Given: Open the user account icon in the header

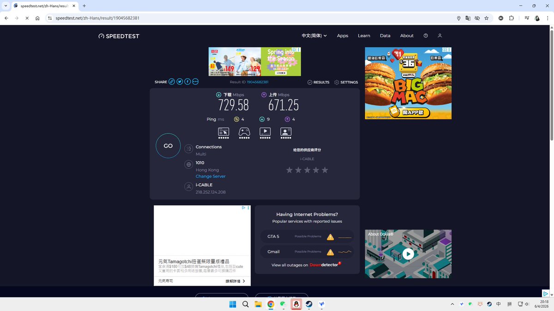Looking at the screenshot, I should click(x=440, y=35).
